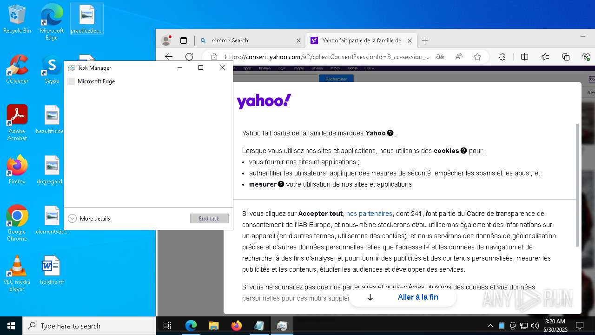The width and height of the screenshot is (595, 335).
Task: Refresh the current page
Action: click(189, 57)
